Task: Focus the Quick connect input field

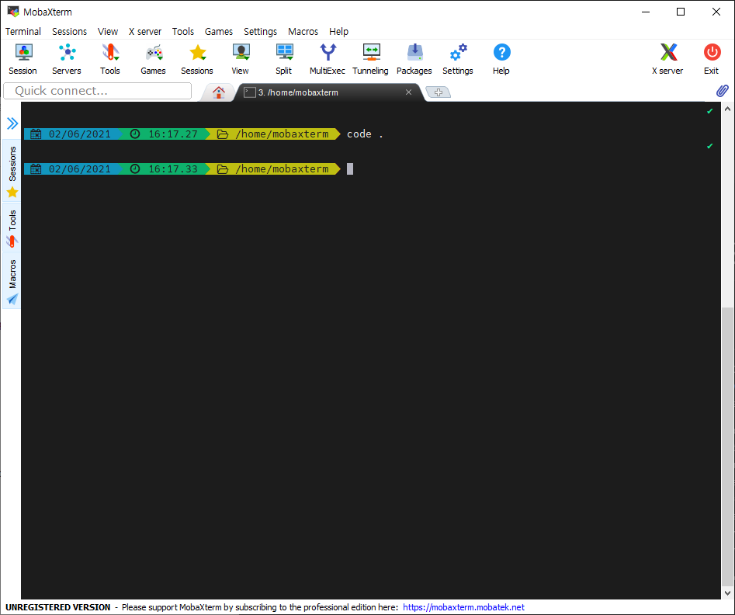Action: [x=98, y=91]
